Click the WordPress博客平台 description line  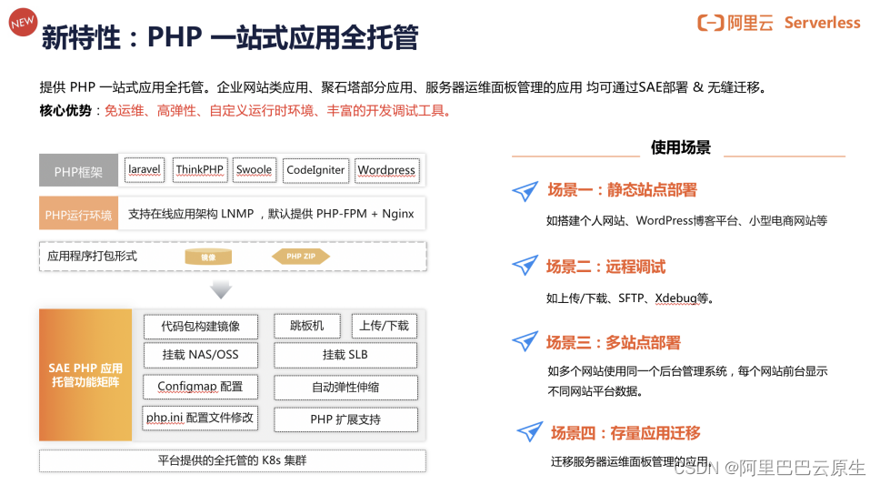687,221
